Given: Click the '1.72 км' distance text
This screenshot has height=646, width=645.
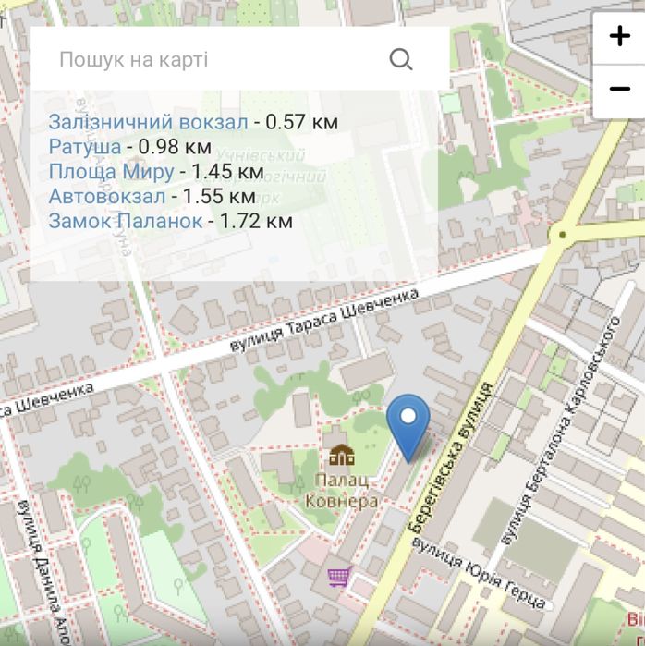Looking at the screenshot, I should 256,221.
